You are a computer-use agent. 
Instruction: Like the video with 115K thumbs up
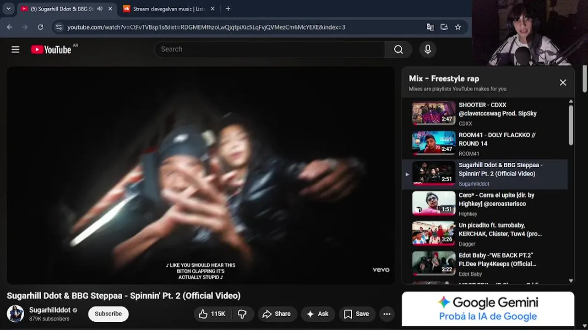tap(212, 314)
